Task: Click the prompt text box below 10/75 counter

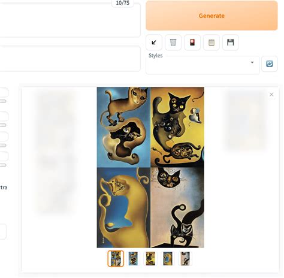Action: pos(70,20)
